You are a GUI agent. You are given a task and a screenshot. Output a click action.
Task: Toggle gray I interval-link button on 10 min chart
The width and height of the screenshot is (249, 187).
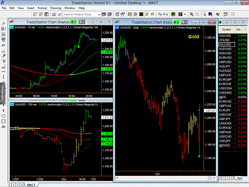[82, 22]
